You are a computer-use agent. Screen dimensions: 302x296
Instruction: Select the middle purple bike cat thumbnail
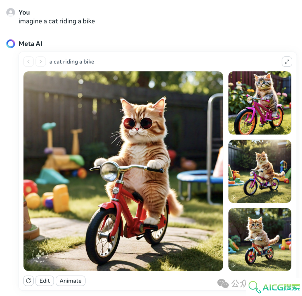pyautogui.click(x=260, y=171)
